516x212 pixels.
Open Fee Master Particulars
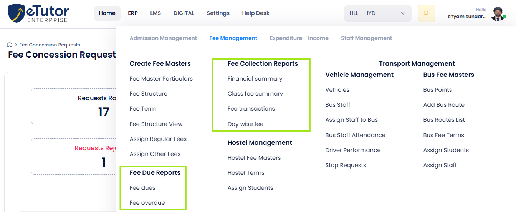click(161, 79)
